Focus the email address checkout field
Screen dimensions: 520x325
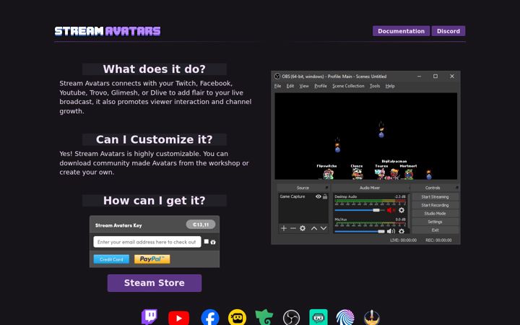click(147, 242)
